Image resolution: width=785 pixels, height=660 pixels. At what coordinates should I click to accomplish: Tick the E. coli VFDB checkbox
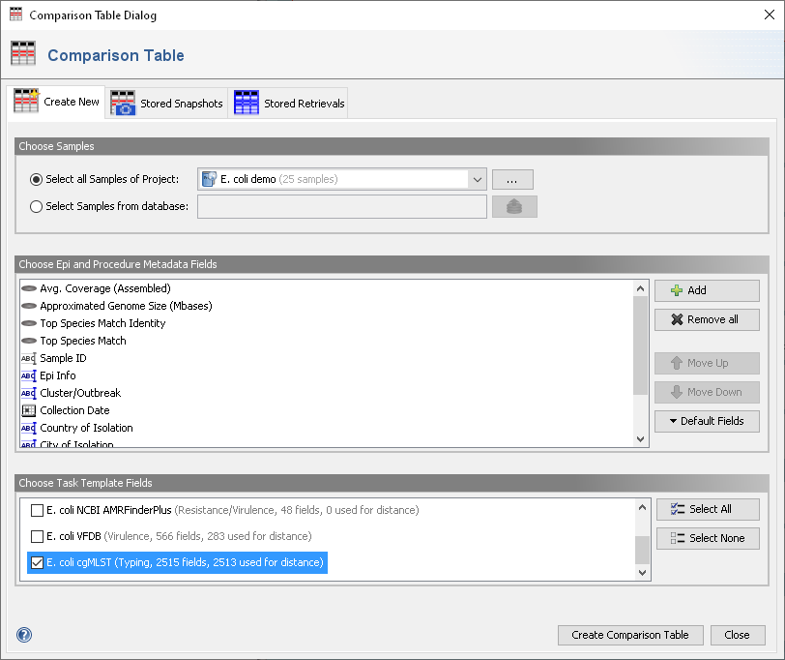[38, 536]
